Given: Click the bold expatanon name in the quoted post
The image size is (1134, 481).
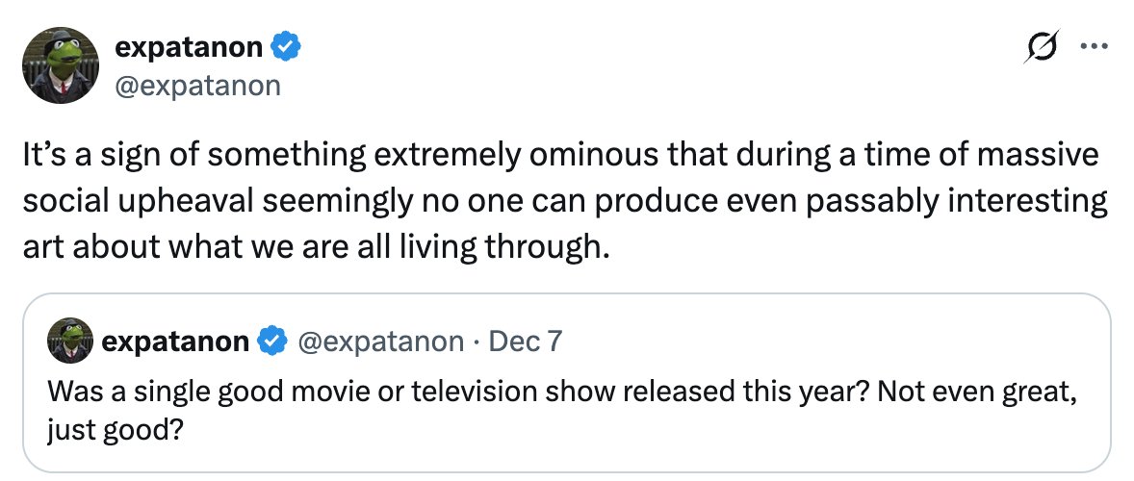Looking at the screenshot, I should tap(175, 341).
